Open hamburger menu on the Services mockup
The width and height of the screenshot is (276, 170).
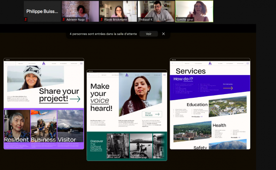click(247, 63)
